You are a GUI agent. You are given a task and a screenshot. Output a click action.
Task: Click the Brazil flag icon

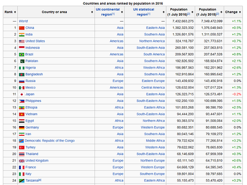coord(22,54)
